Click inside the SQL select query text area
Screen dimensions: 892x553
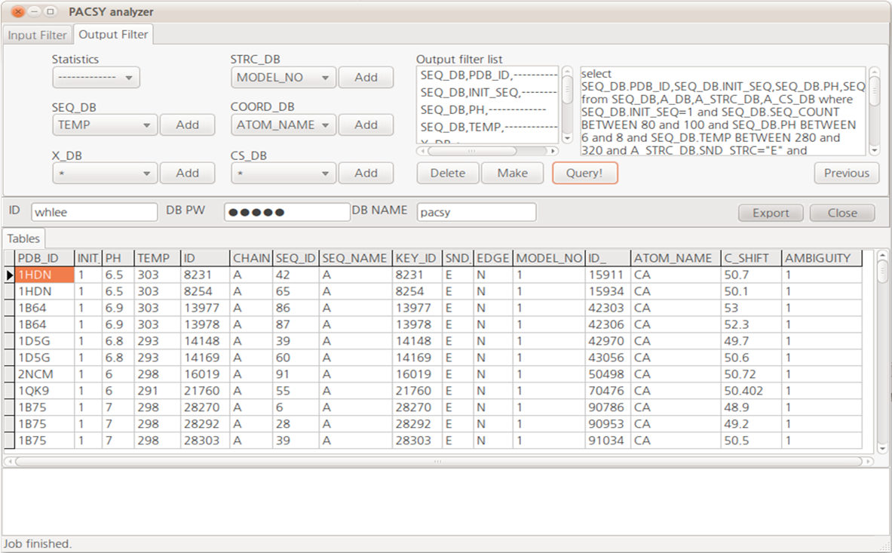(723, 112)
